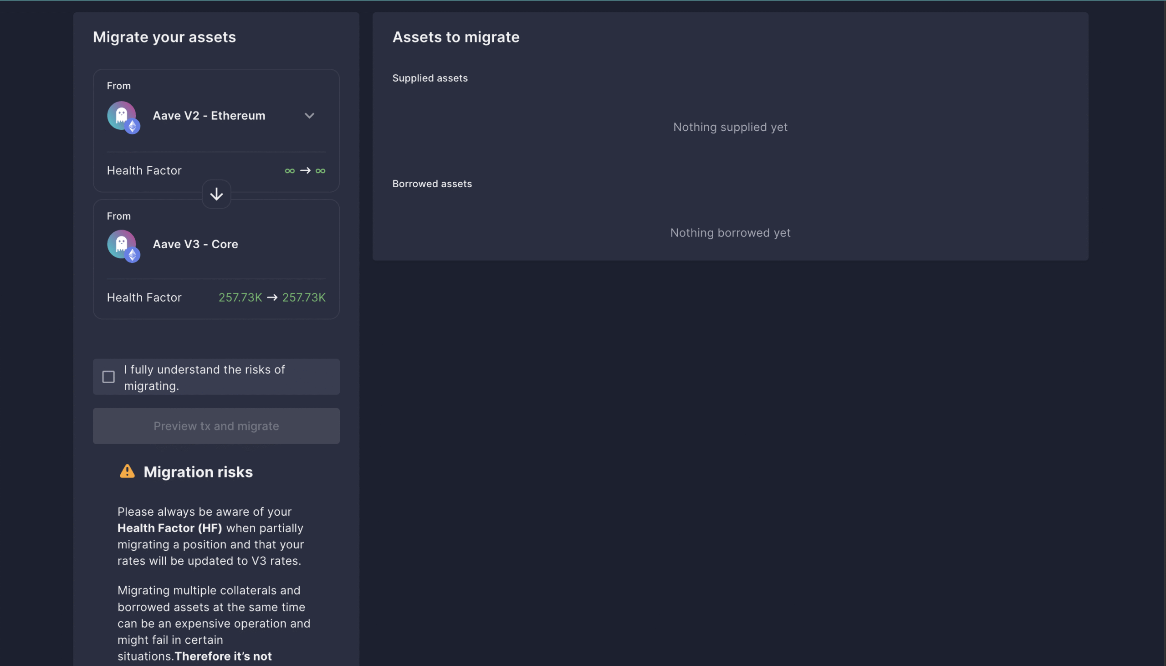
Task: Click the Ethereum badge on the V2 logo
Action: [x=133, y=126]
